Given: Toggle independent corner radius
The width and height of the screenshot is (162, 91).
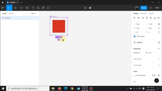Looking at the screenshot, I should (159, 32).
